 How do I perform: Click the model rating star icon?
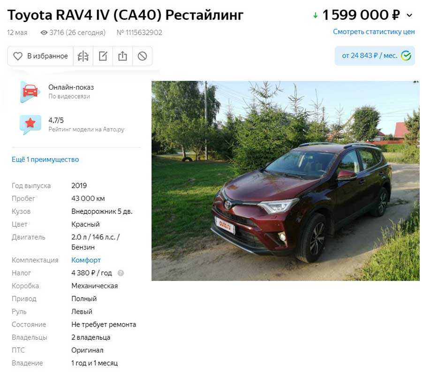(x=30, y=124)
